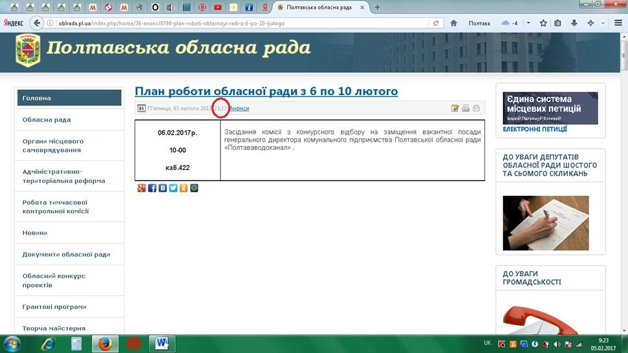Open "Новини" in the sidebar menu
This screenshot has width=628, height=353.
36,233
